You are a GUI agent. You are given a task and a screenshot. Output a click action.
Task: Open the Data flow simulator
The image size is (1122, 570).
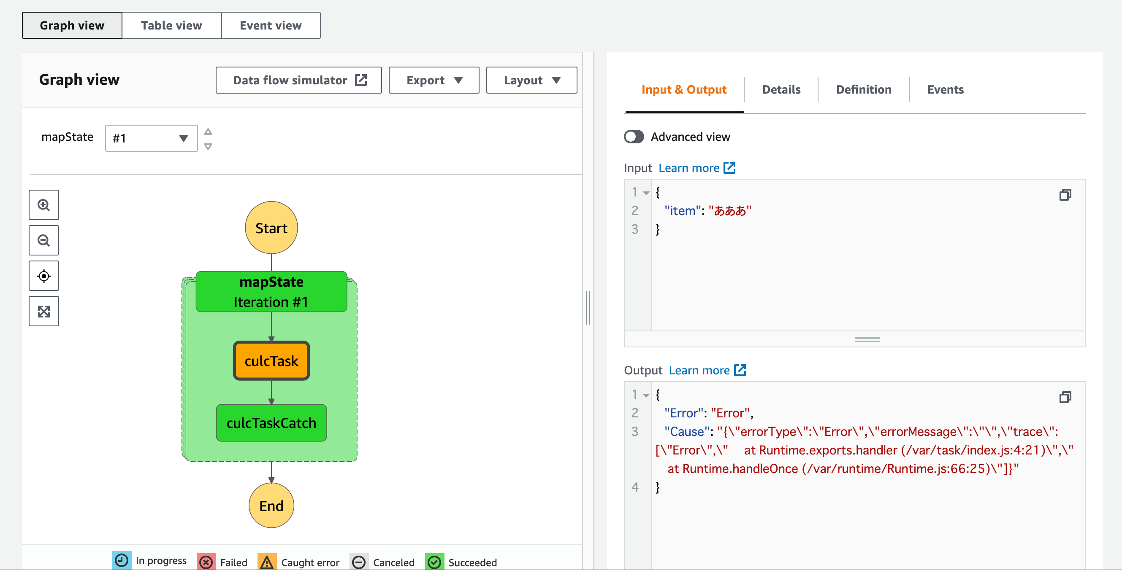[299, 80]
